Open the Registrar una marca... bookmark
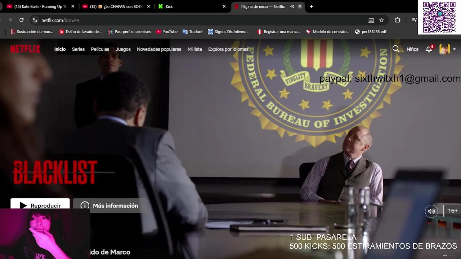The width and height of the screenshot is (461, 259). (x=278, y=32)
